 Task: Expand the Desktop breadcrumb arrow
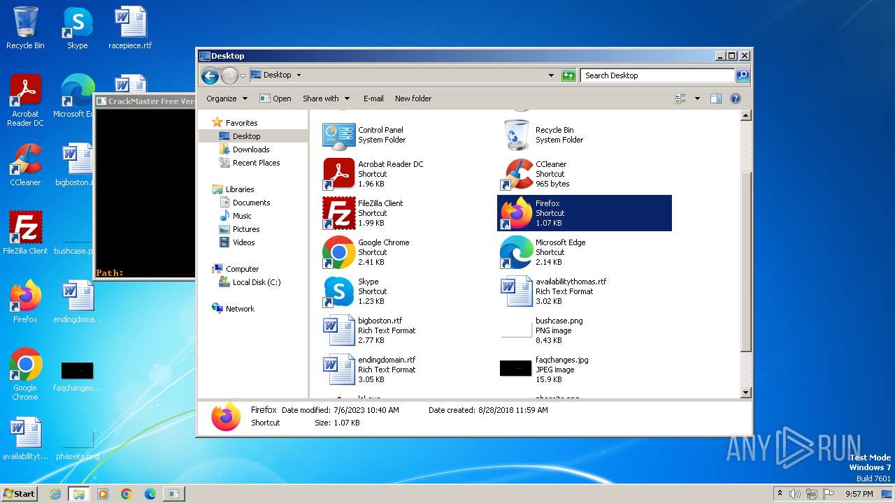[x=299, y=75]
